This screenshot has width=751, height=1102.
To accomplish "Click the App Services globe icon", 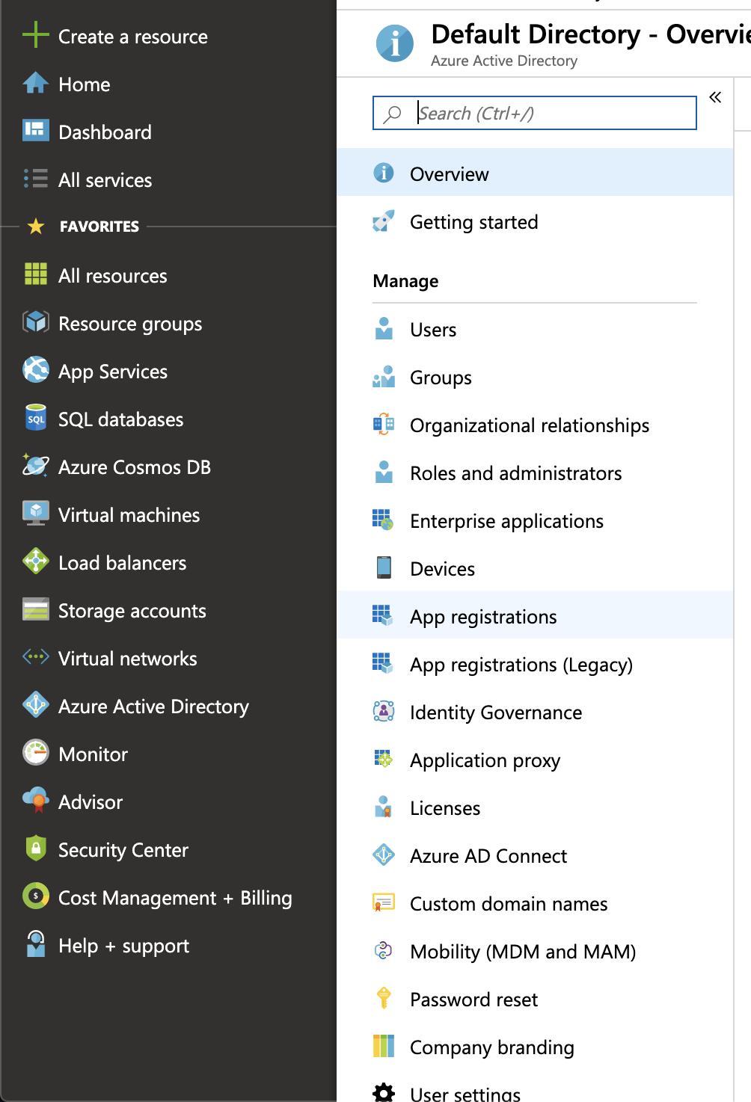I will click(x=35, y=370).
